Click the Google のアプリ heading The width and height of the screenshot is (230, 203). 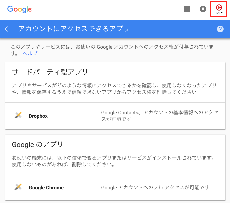pos(37,145)
